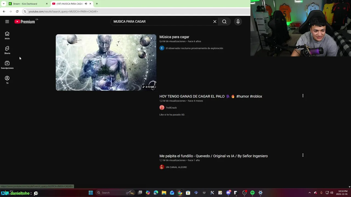Go to YouTube Premium home via logo
Screen dimensions: 351x197
tap(25, 22)
